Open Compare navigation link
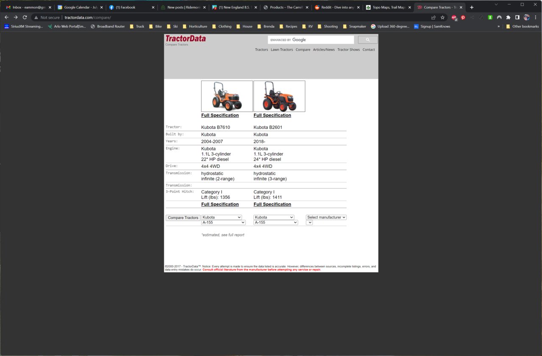This screenshot has width=542, height=356. pyautogui.click(x=303, y=50)
